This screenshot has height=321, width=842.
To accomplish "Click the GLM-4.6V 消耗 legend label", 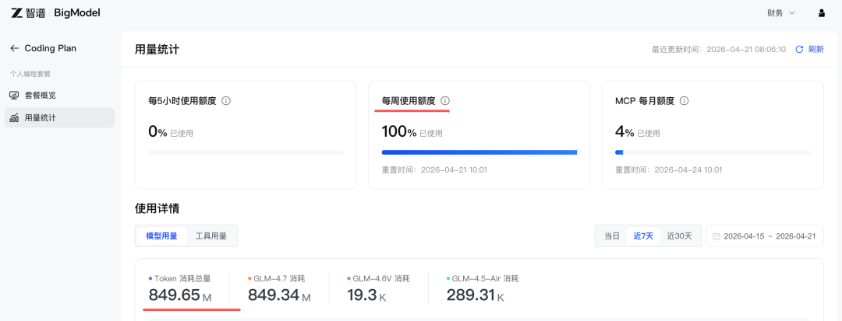I will tap(380, 279).
